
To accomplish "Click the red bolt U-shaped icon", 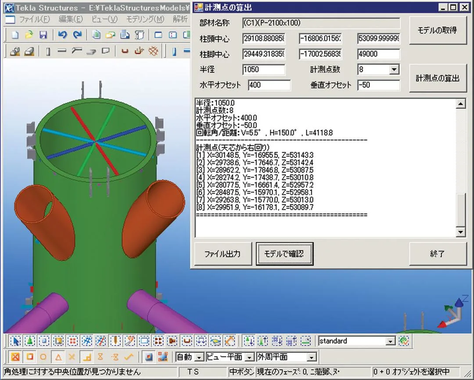I will click(124, 51).
